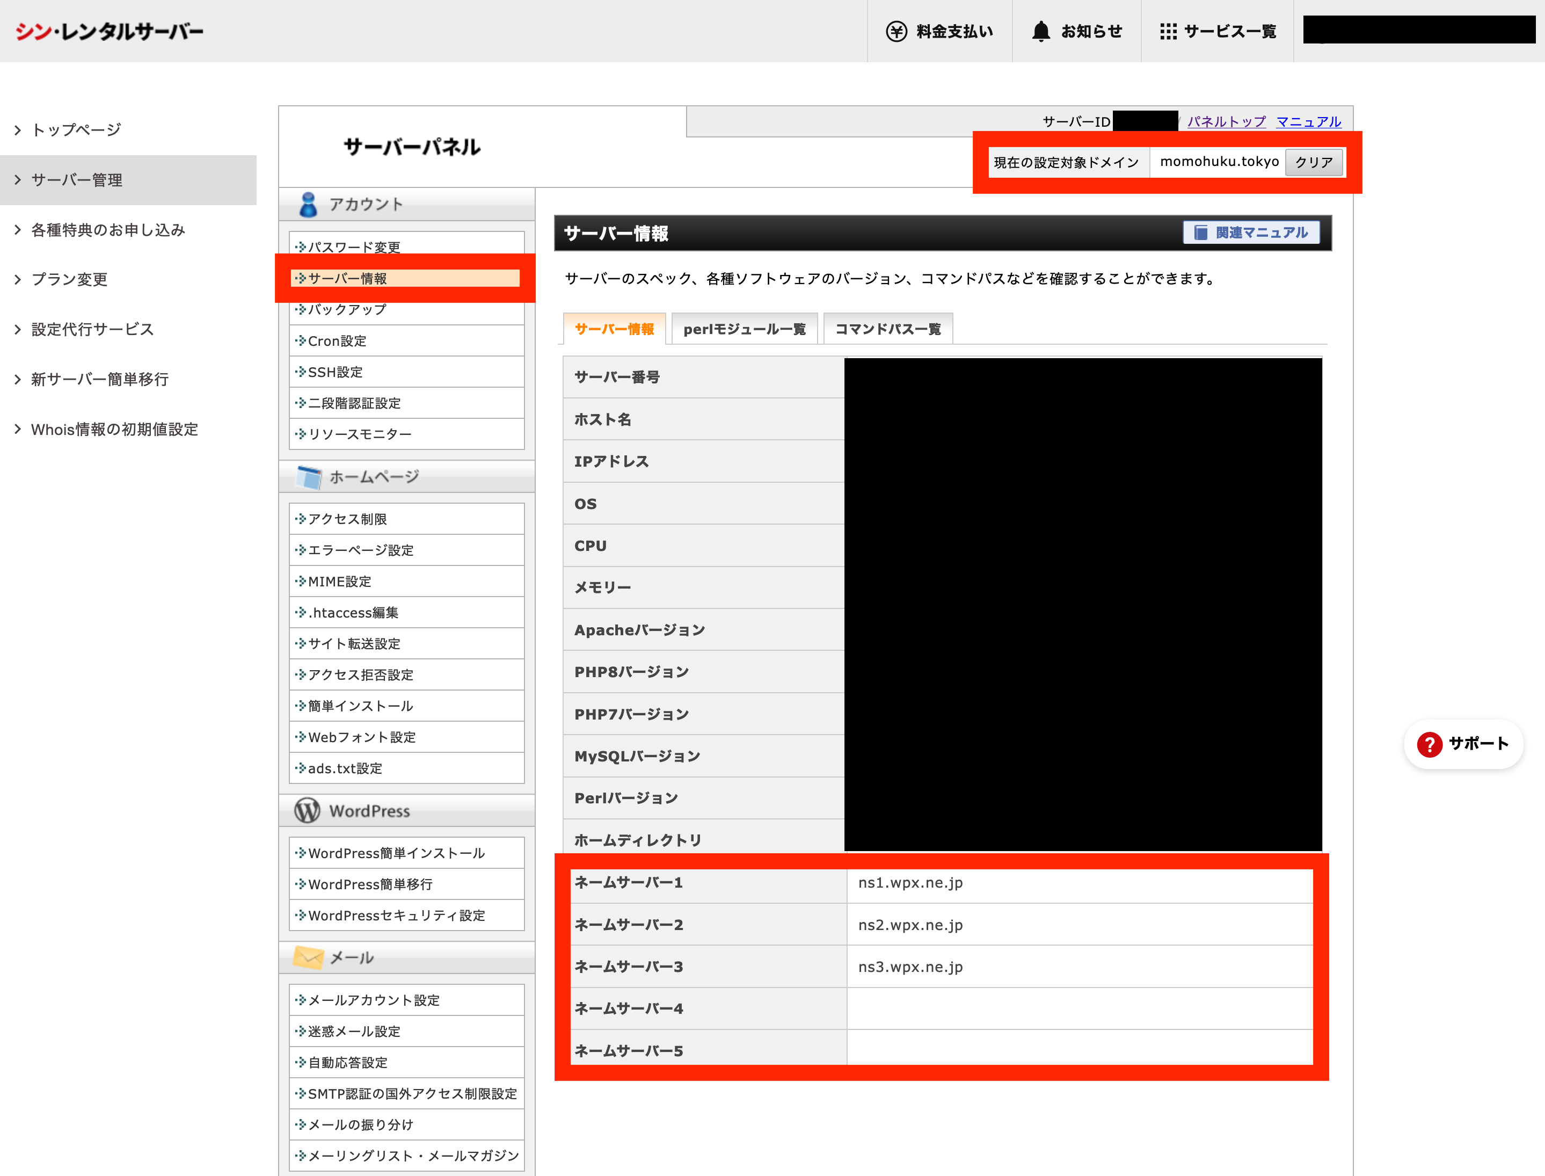
Task: Open 簡単インストール menu item
Action: click(406, 706)
